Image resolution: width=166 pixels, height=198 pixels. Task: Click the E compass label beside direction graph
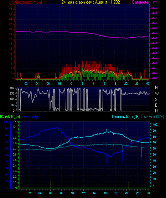point(156,105)
